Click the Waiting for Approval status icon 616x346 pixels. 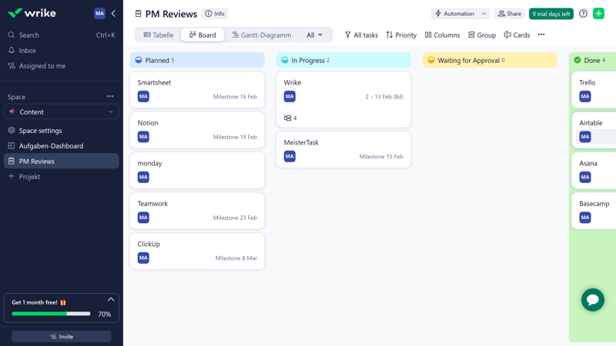431,60
